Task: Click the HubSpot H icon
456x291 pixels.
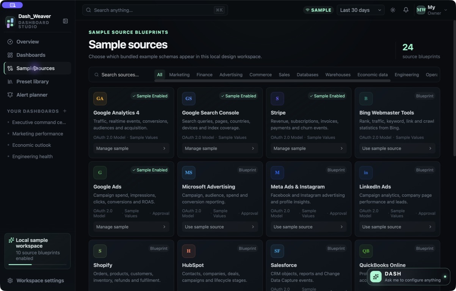Action: tap(189, 251)
